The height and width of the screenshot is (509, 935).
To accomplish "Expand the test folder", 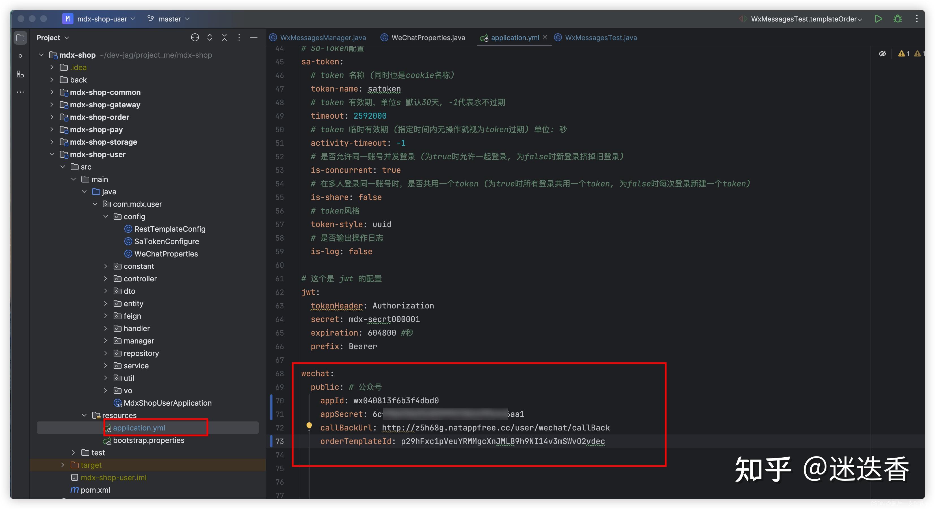I will point(73,453).
